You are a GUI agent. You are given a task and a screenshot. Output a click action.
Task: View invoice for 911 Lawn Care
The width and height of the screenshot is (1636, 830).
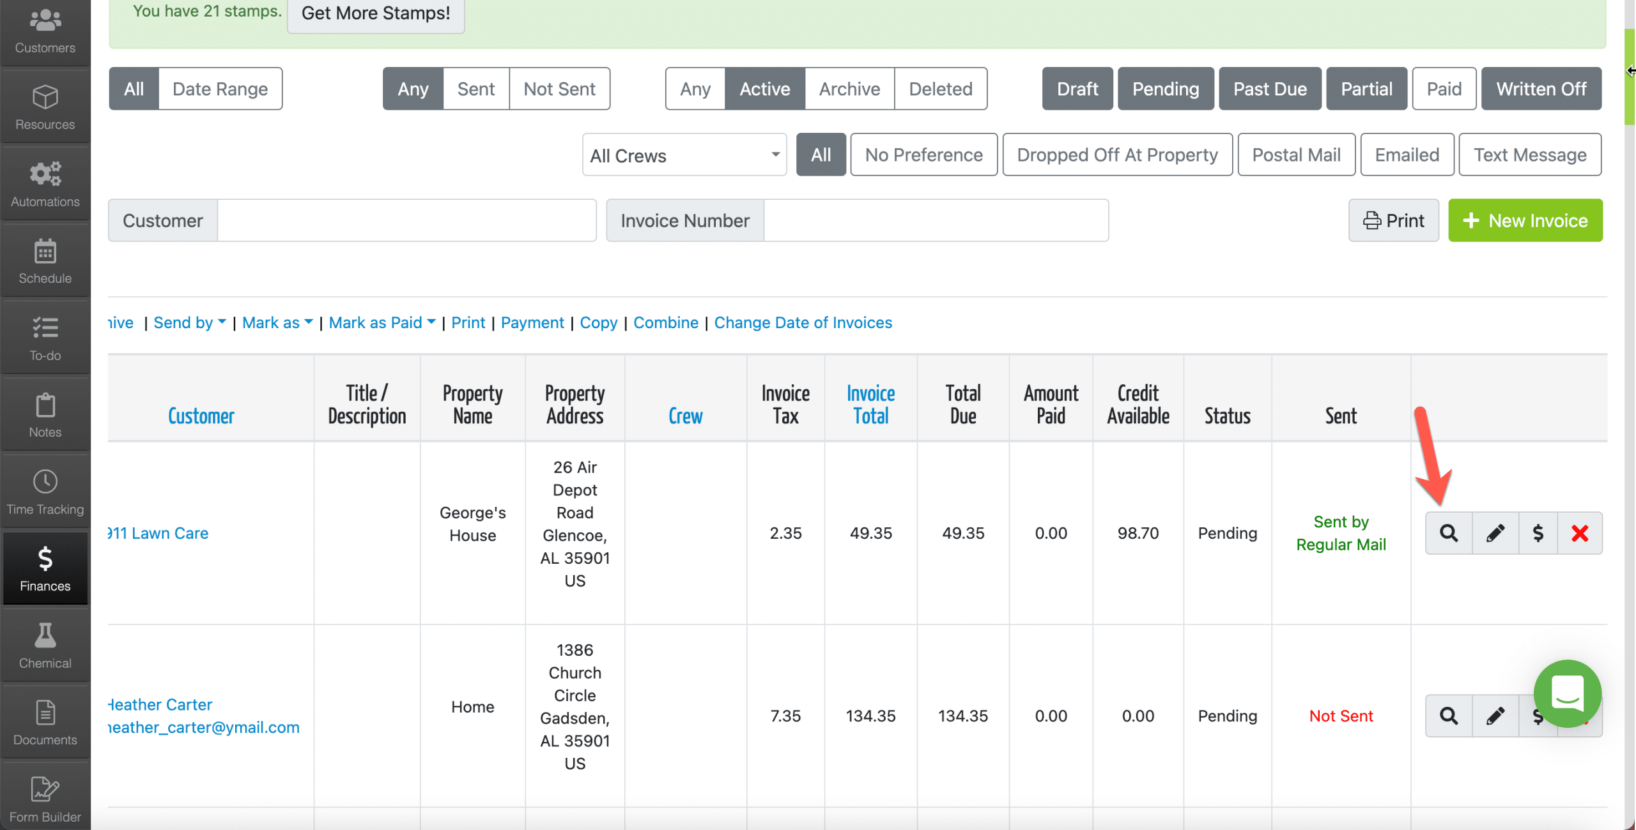pyautogui.click(x=1449, y=533)
